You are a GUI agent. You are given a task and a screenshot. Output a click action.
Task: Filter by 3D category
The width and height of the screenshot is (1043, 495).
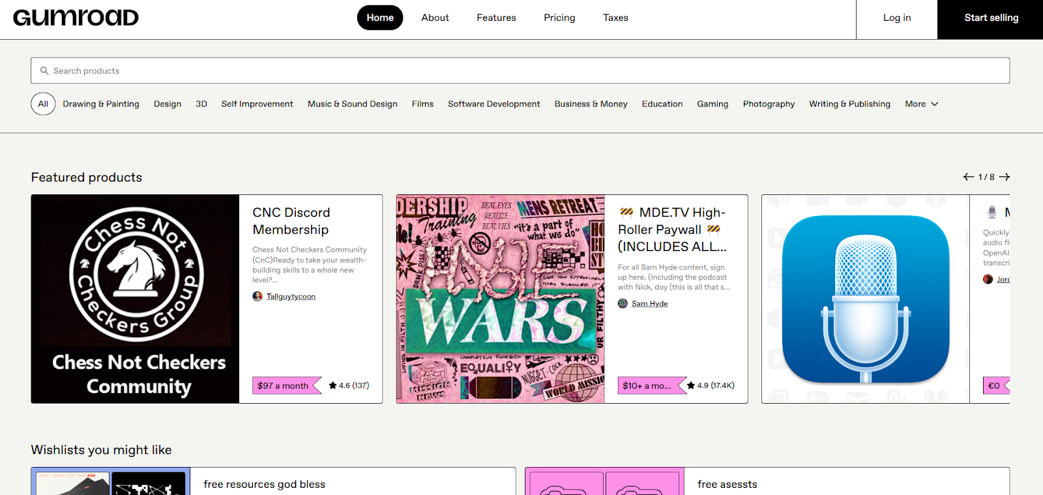point(201,104)
